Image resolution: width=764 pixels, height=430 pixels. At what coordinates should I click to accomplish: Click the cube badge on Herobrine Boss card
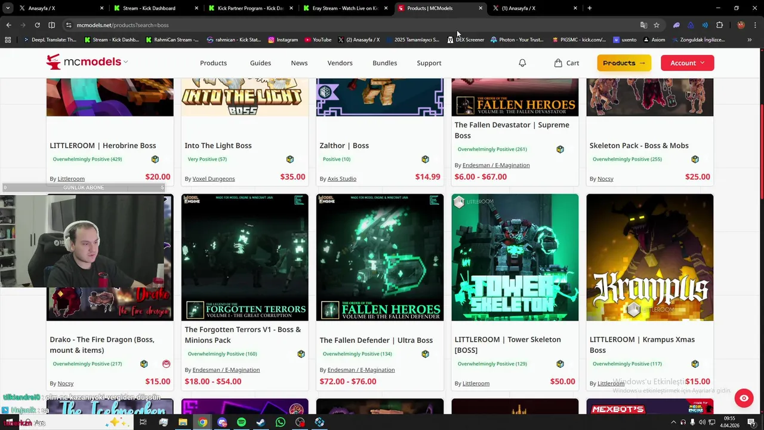pyautogui.click(x=155, y=159)
